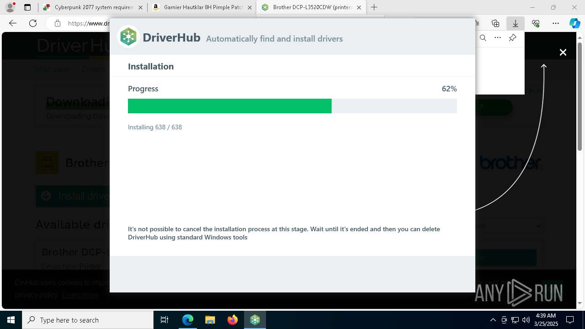Go back with the browser back arrow
585x329 pixels.
click(13, 23)
